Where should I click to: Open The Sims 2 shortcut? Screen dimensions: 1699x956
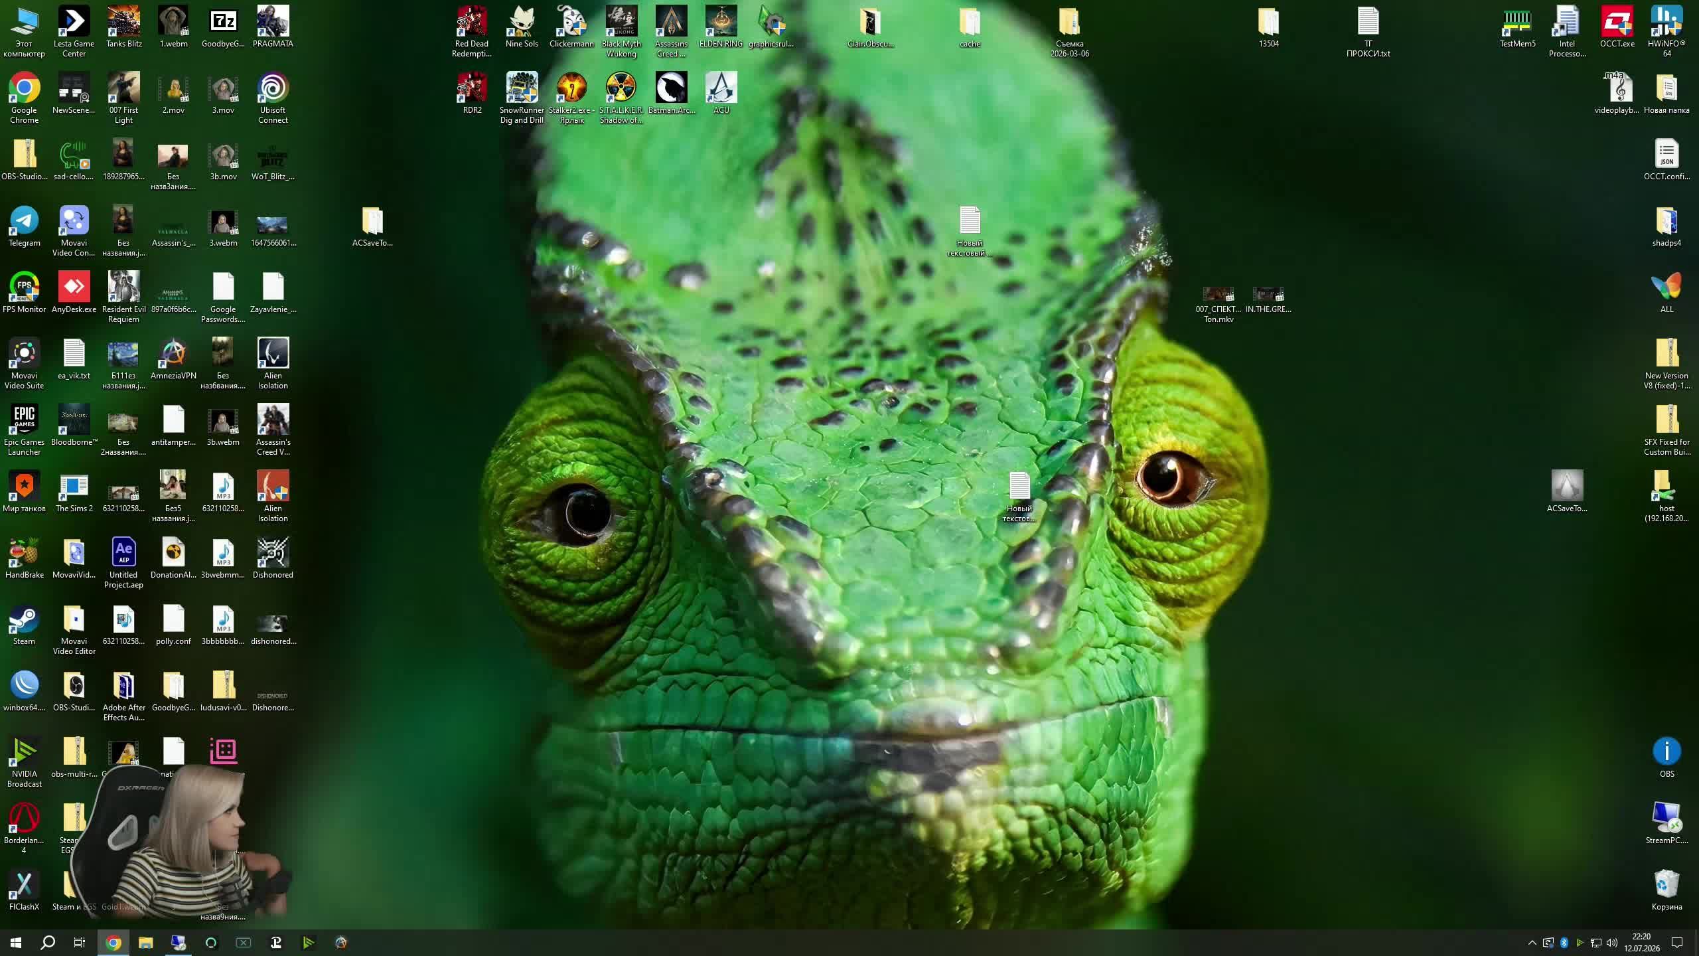tap(74, 491)
